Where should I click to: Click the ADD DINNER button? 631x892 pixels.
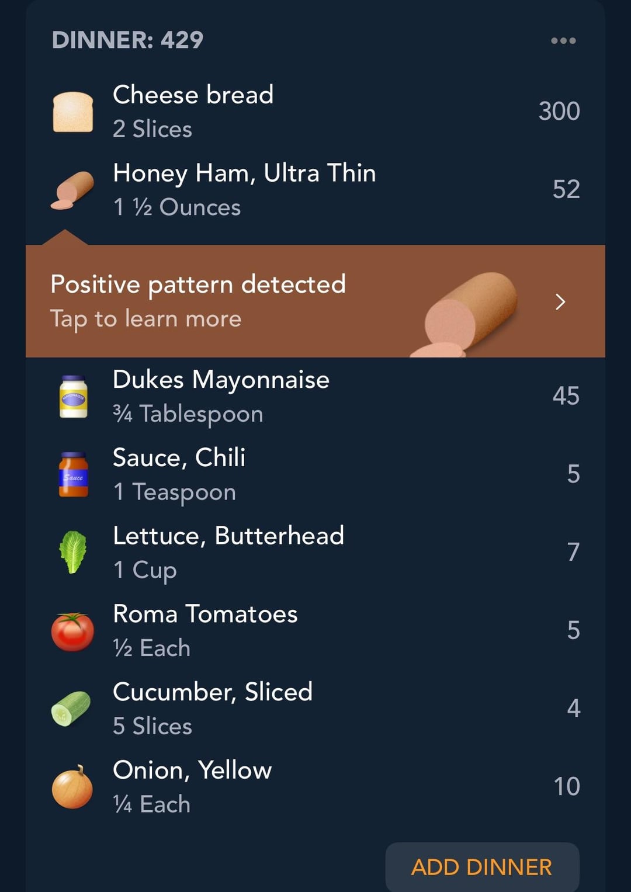(x=482, y=867)
